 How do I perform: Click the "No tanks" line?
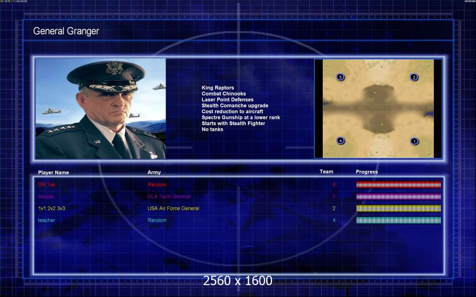[212, 129]
